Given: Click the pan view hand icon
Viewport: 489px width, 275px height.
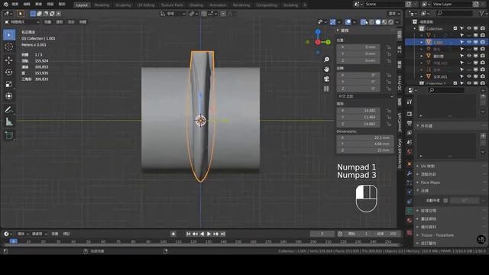Looking at the screenshot, I should [326, 70].
